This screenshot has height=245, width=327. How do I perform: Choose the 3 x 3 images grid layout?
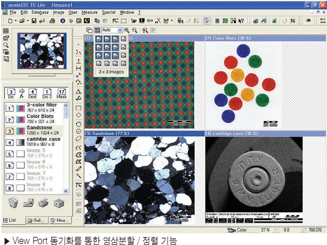coord(111,56)
